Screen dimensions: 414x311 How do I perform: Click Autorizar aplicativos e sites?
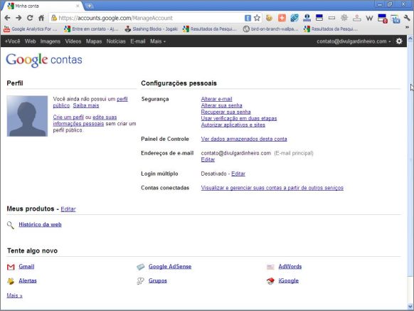(233, 125)
